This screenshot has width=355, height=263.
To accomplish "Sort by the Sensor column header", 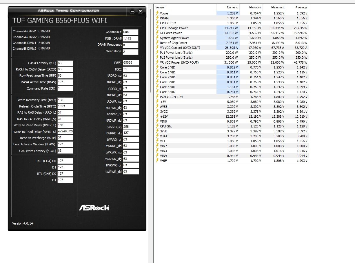I will tap(185, 7).
